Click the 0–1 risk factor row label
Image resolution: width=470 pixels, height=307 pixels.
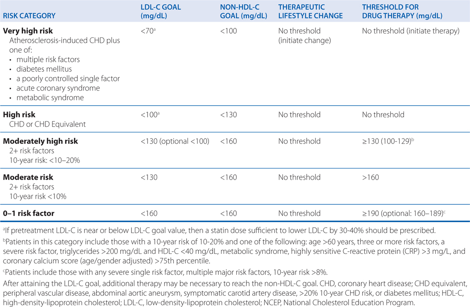29,213
